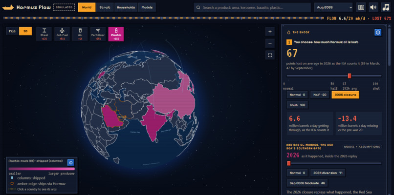
Task: Open the Aug 2026 month dropdown
Action: coord(333,7)
